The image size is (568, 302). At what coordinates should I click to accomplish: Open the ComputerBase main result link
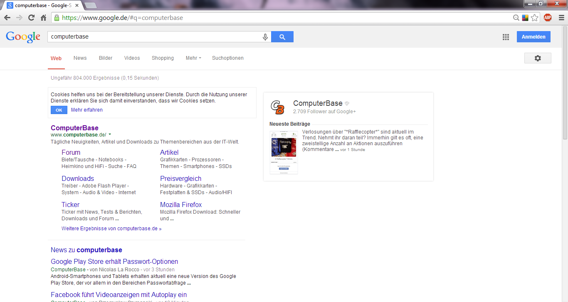tap(74, 128)
